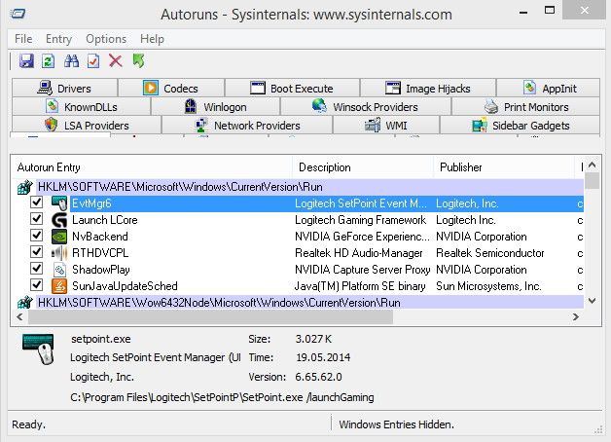Screen dimensions: 611x442
Task: Open the Entry menu
Action: pyautogui.click(x=58, y=39)
